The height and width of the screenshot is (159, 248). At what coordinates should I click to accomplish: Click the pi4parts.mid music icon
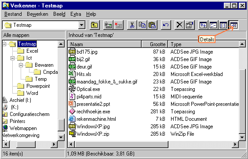(x=72, y=97)
